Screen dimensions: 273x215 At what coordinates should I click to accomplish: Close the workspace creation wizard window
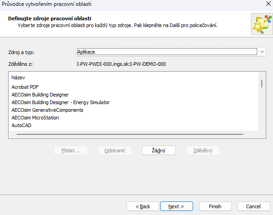263,4
